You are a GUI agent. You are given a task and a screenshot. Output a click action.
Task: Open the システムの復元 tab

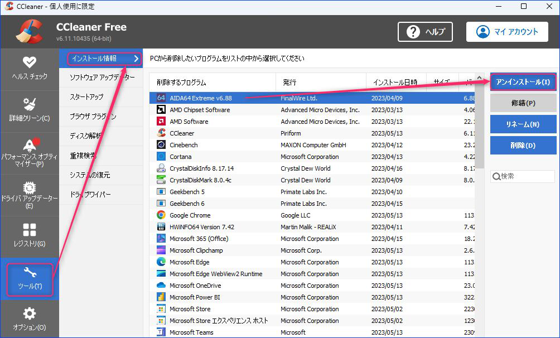click(101, 175)
